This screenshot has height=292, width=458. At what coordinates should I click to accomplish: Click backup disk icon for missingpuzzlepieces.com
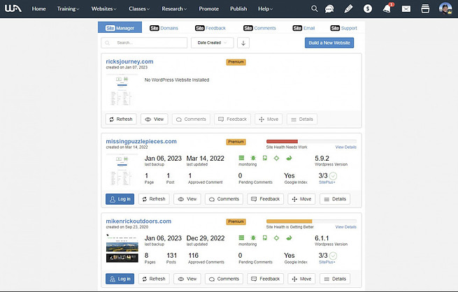point(264,158)
